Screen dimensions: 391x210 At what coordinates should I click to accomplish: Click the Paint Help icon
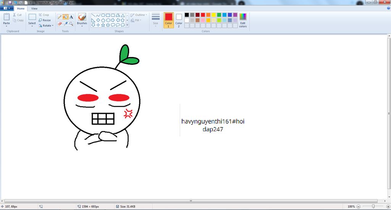388,8
